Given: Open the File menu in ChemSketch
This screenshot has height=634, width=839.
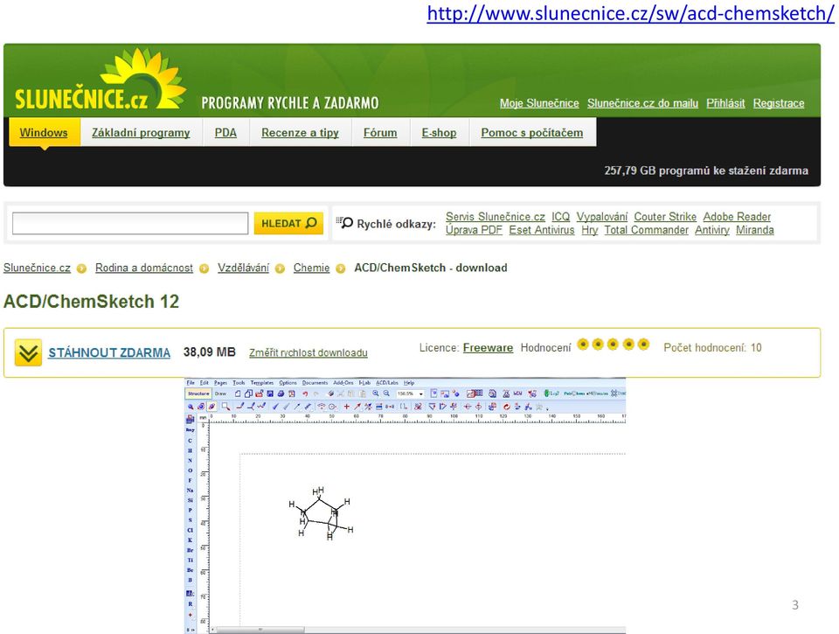Looking at the screenshot, I should (191, 383).
